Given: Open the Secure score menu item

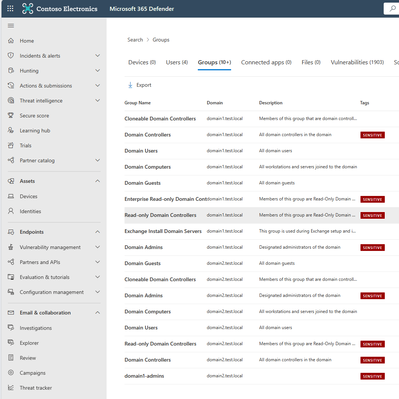Looking at the screenshot, I should (34, 116).
